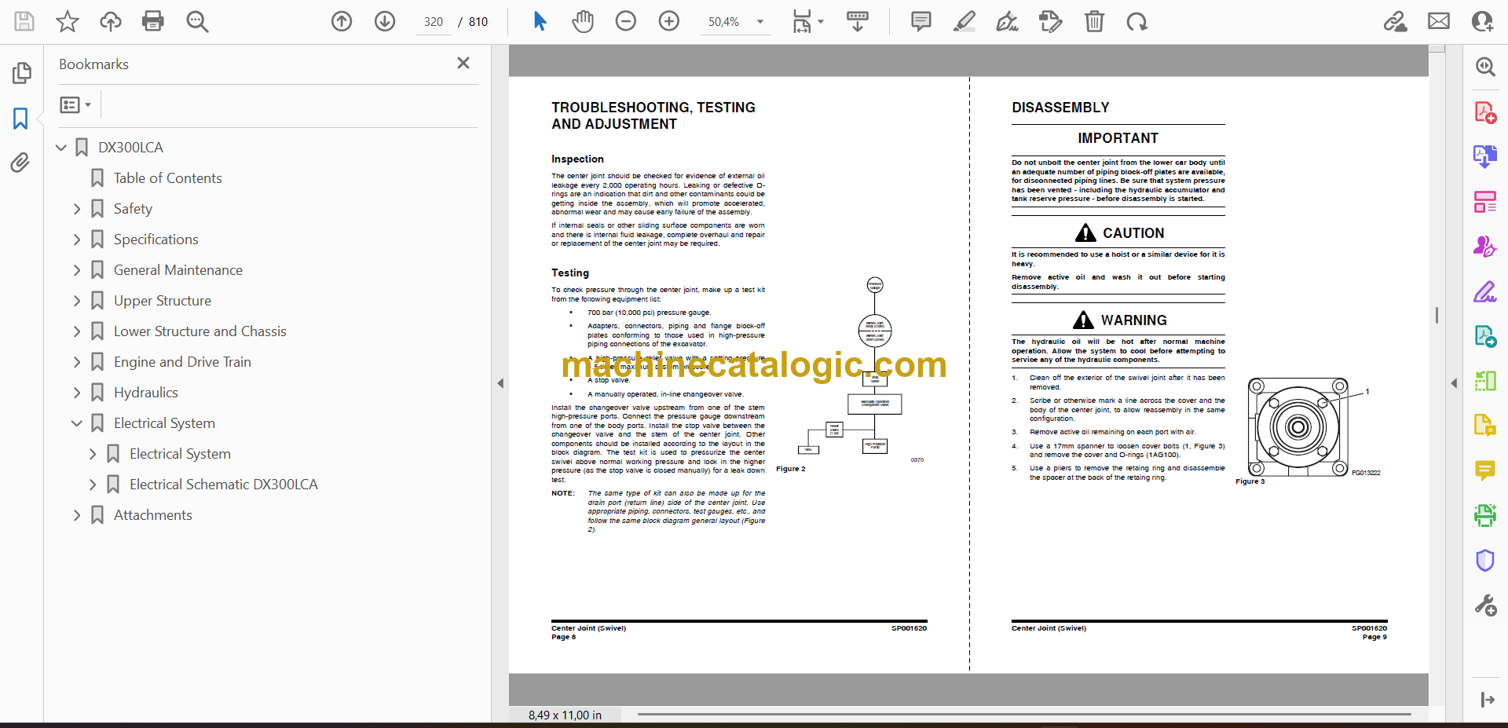This screenshot has height=728, width=1508.
Task: Expand the Electrical Schematic DX300LCA bookmark
Action: coord(93,485)
